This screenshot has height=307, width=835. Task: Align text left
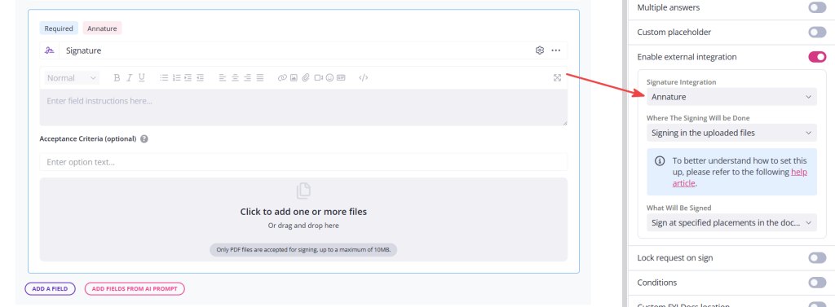pyautogui.click(x=223, y=77)
